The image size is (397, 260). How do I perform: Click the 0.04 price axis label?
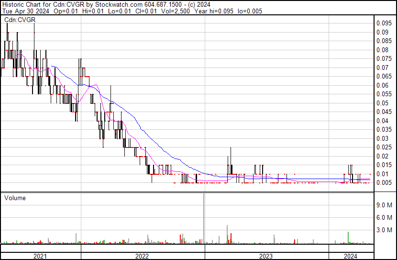382,121
